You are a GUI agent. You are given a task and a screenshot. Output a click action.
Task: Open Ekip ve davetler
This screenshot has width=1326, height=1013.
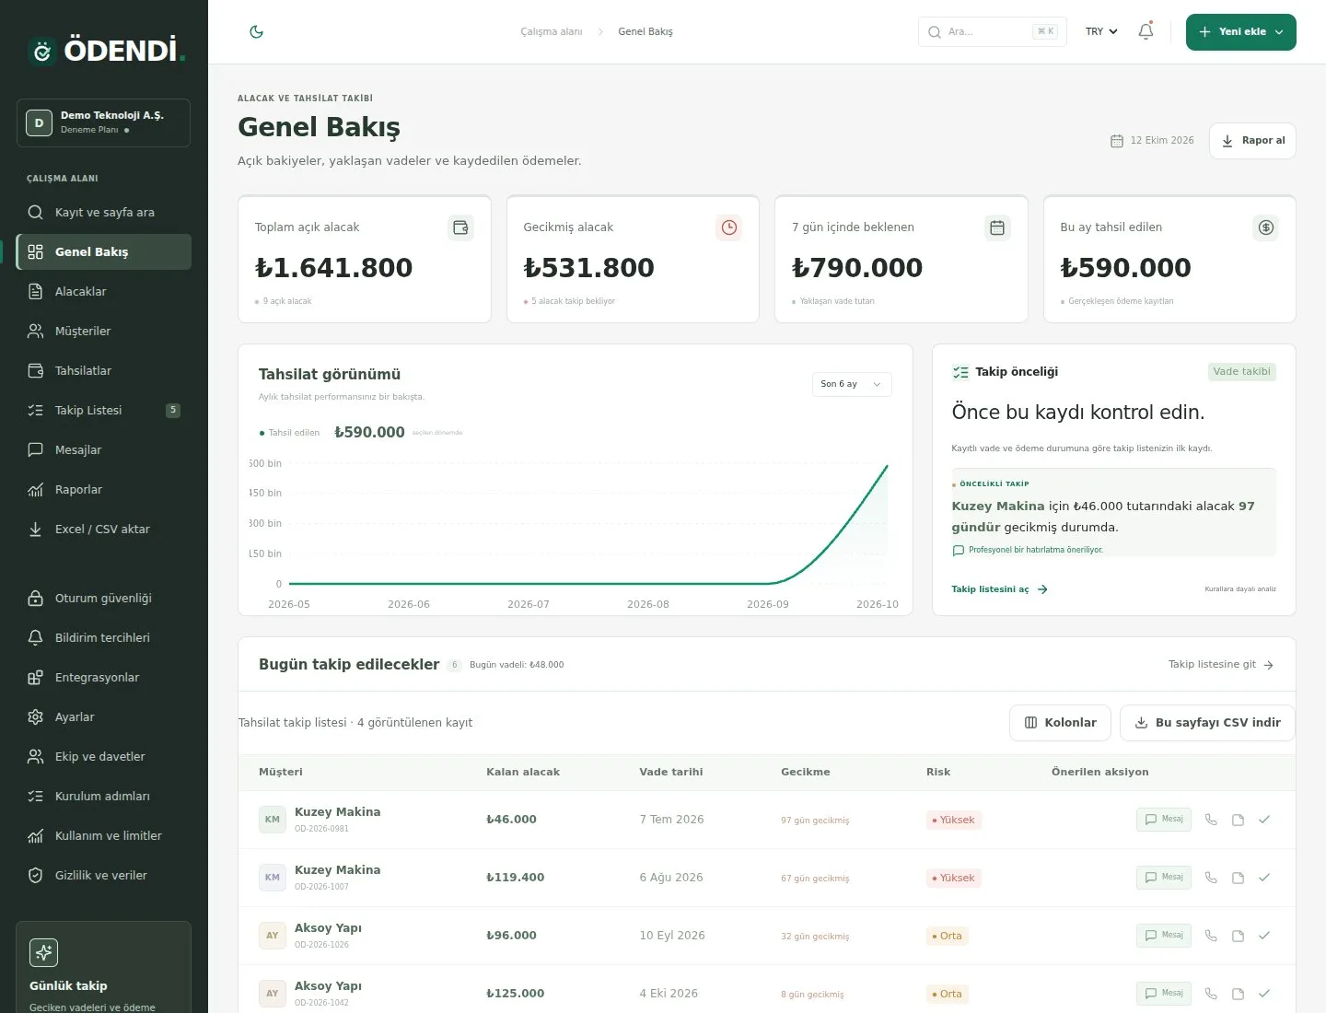coord(103,756)
